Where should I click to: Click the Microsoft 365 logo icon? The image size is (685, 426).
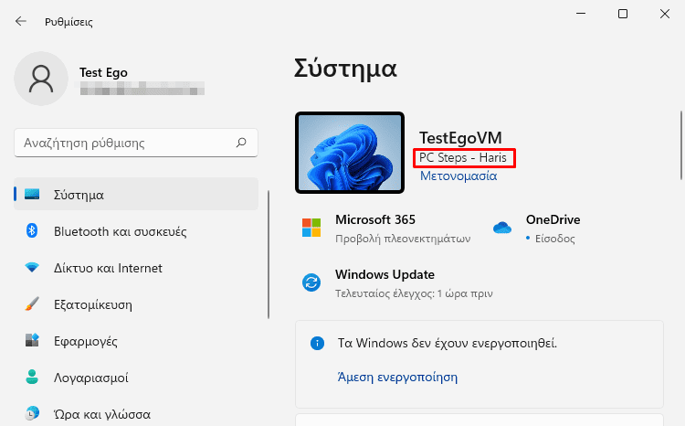click(x=311, y=228)
